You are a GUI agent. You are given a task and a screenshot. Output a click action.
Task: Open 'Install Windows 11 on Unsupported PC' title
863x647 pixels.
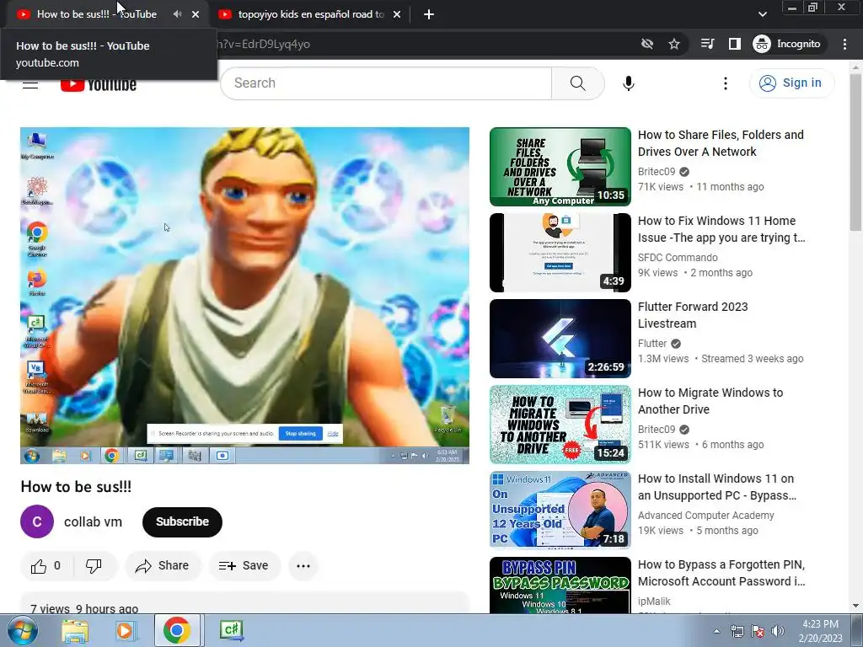(717, 487)
